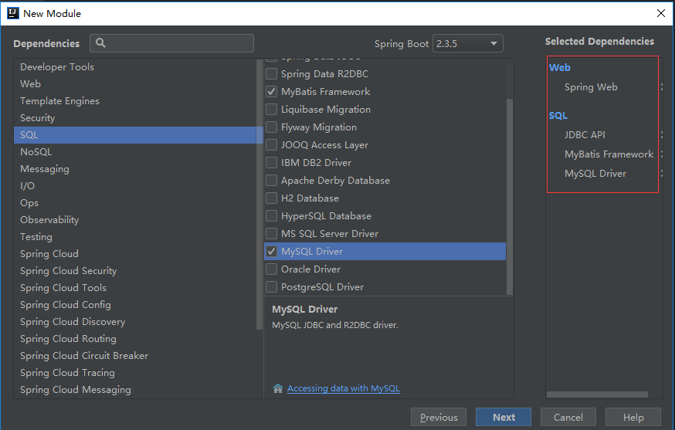Toggle the HyperSQL Database checkbox

(x=271, y=215)
